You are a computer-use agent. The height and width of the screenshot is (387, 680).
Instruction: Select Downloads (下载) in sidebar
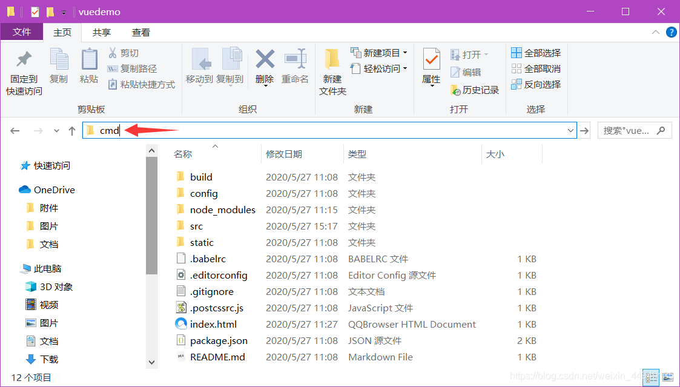[x=42, y=359]
